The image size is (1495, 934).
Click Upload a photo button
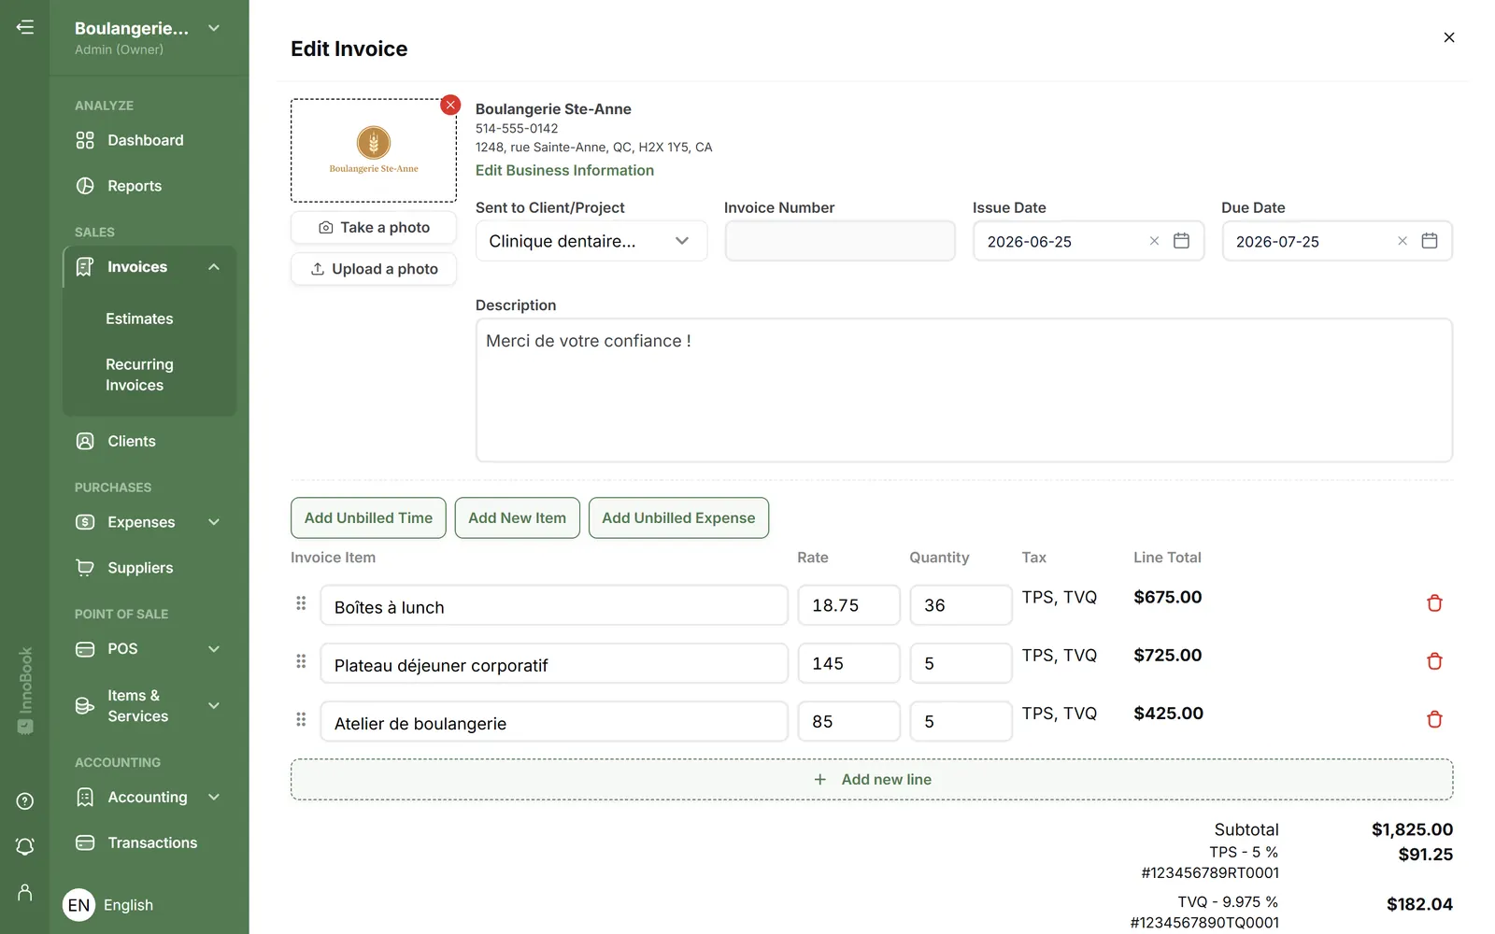tap(374, 269)
